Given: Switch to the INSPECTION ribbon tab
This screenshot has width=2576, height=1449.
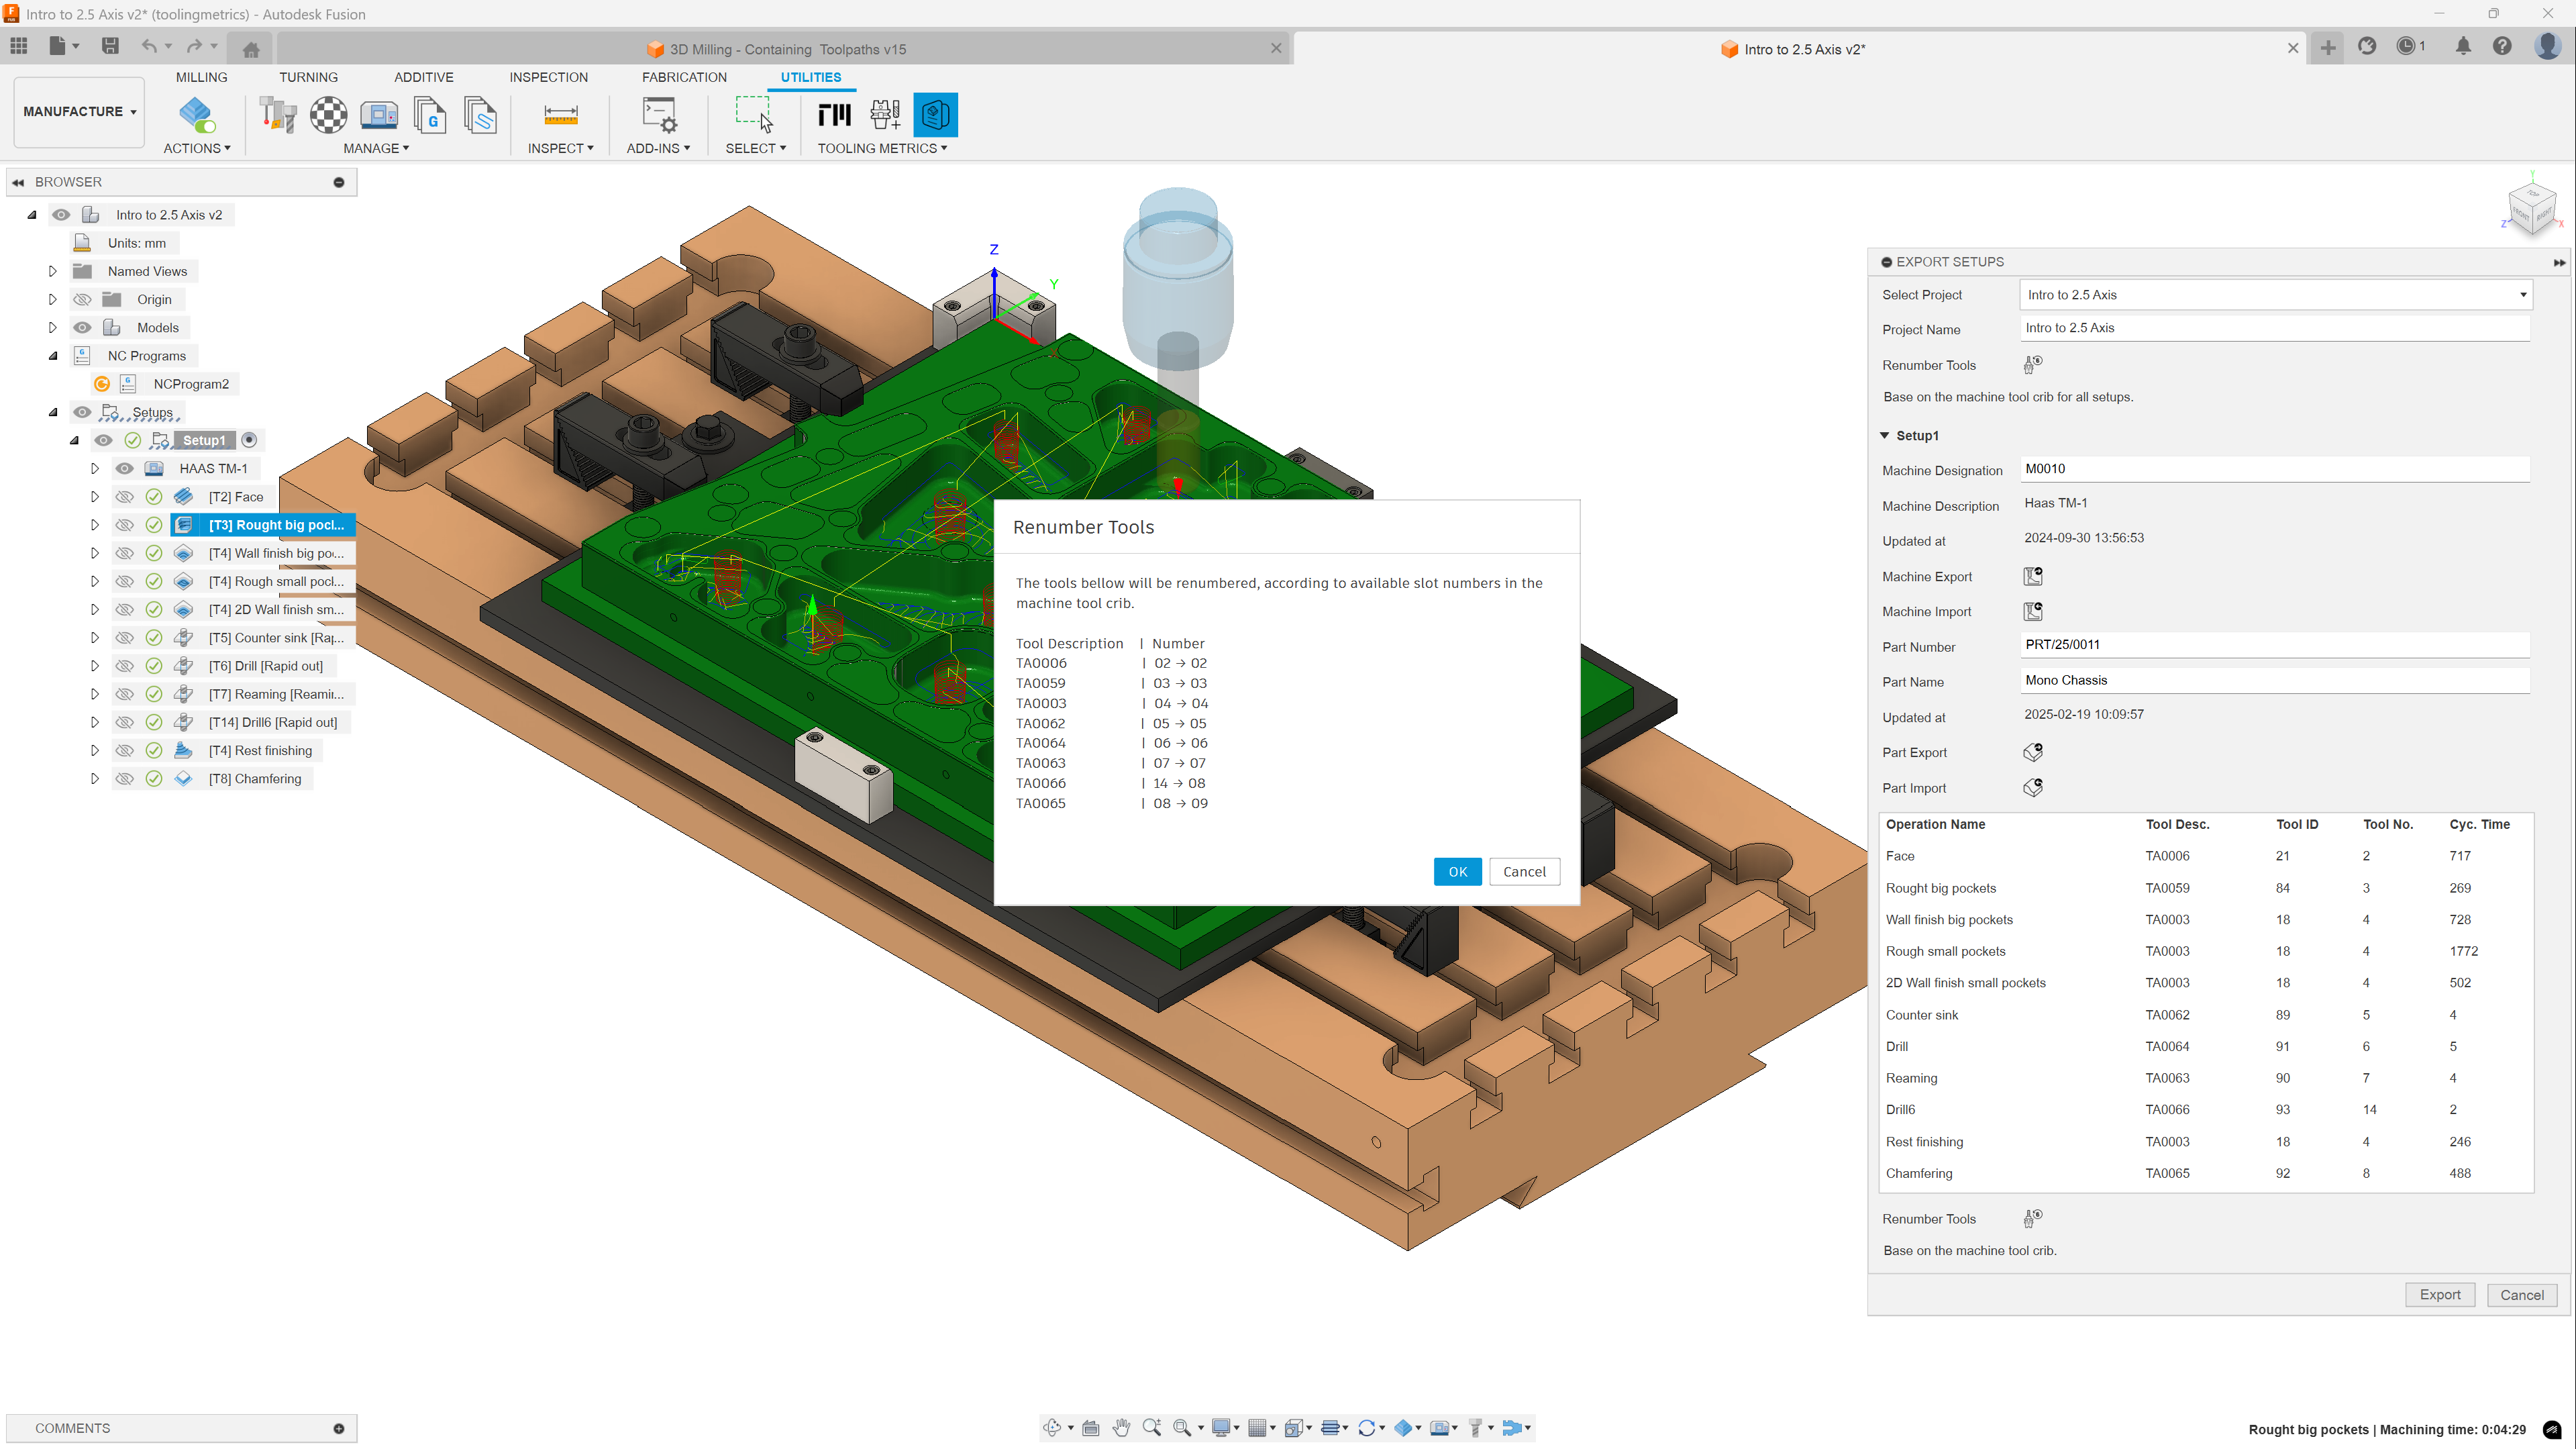Looking at the screenshot, I should 548,77.
